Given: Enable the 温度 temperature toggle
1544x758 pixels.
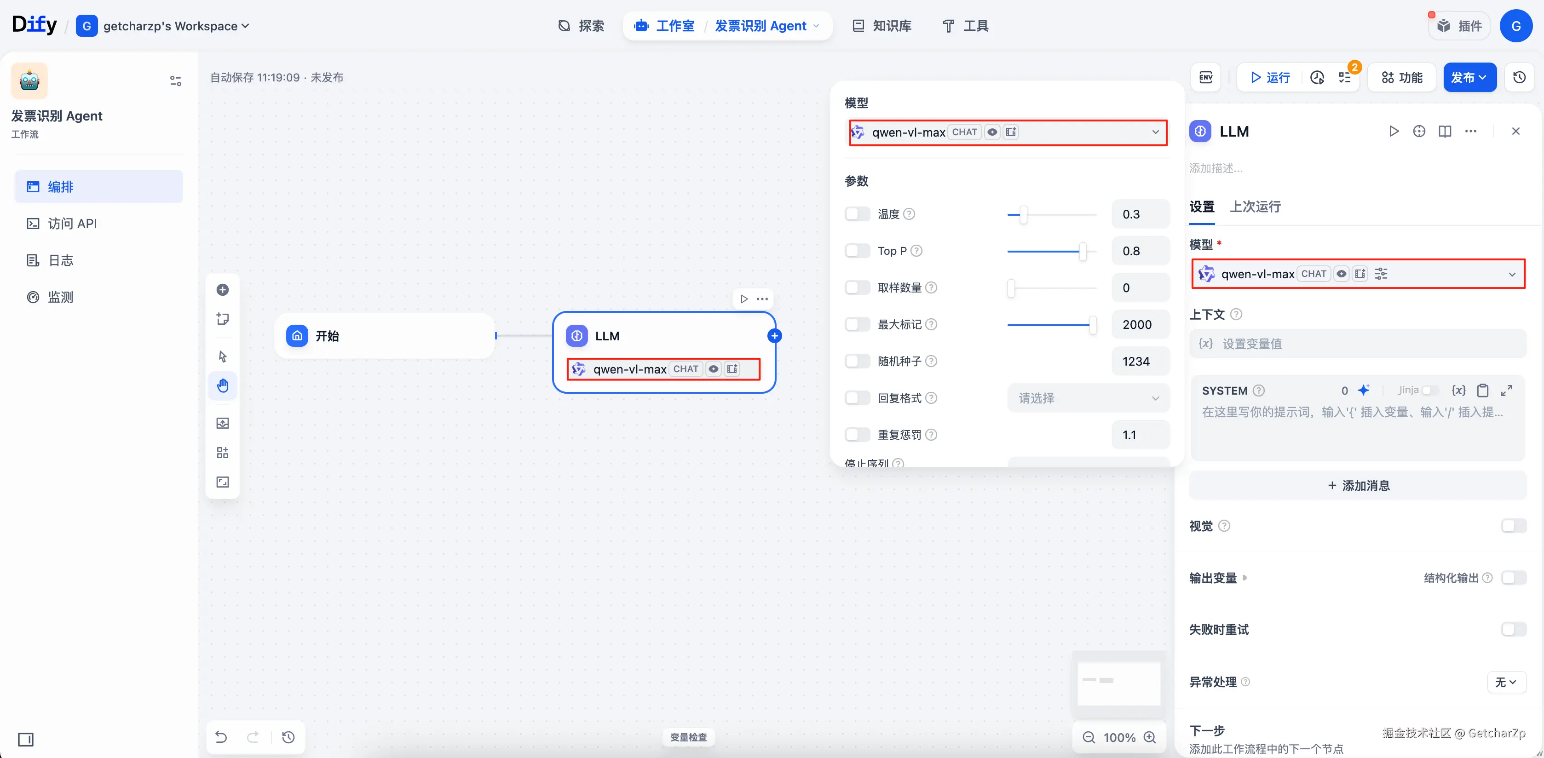Looking at the screenshot, I should point(857,214).
